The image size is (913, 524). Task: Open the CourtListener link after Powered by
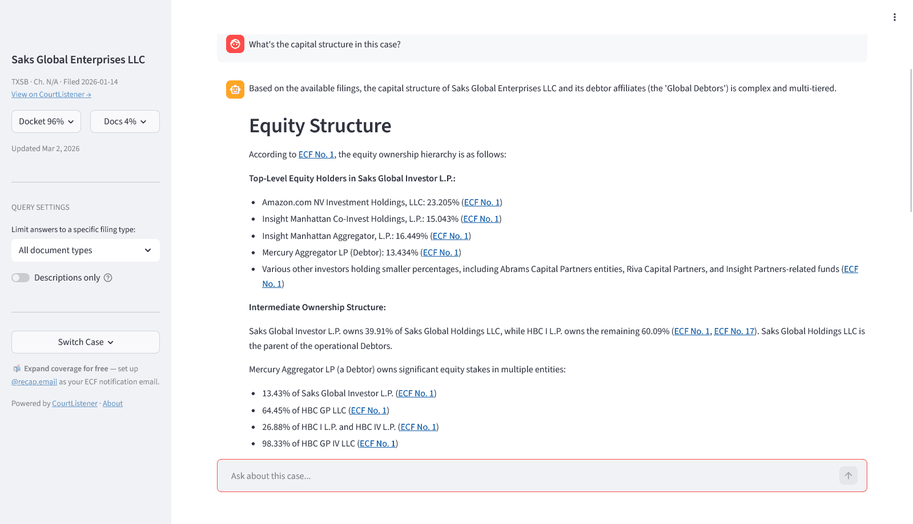75,404
